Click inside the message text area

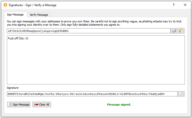(96, 61)
